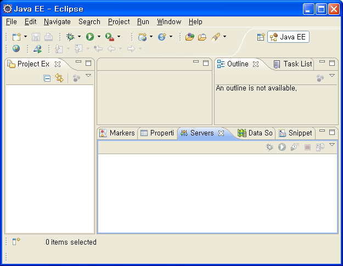This screenshot has width=343, height=266.
Task: Click the New Servlet icon
Action: pos(162,37)
